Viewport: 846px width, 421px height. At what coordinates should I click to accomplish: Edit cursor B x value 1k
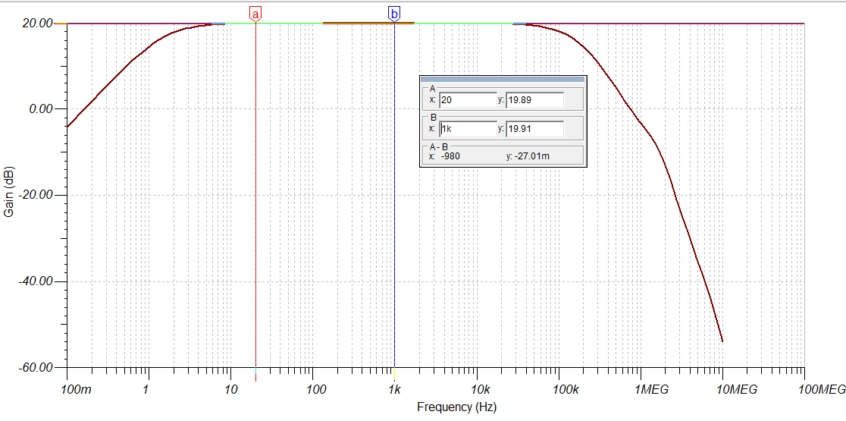pyautogui.click(x=468, y=129)
